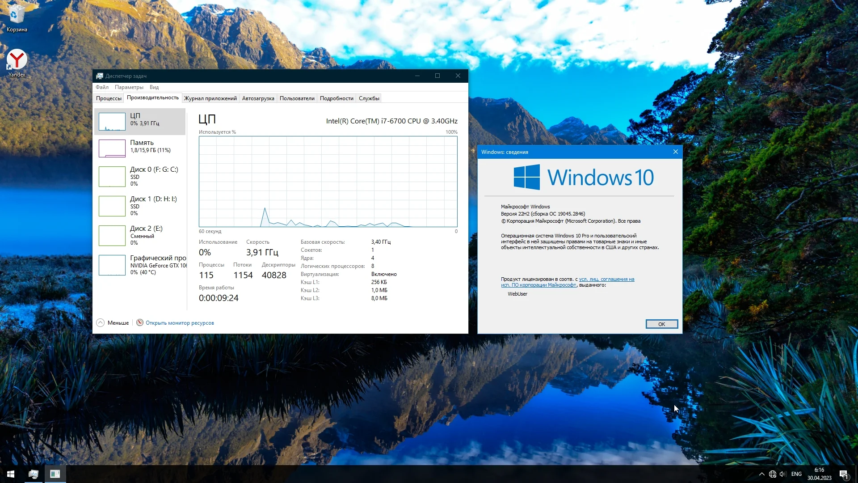Open the notification center icon
This screenshot has width=858, height=483.
(x=843, y=474)
